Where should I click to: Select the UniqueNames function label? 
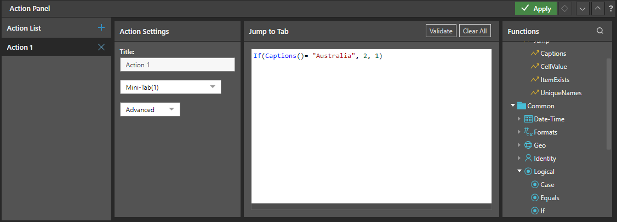pos(561,93)
